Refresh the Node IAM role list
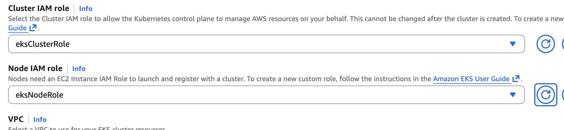Image resolution: width=564 pixels, height=130 pixels. 545,95
